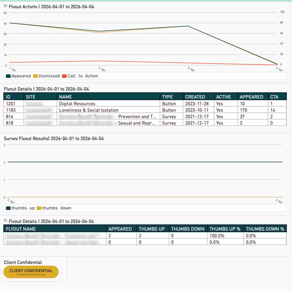This screenshot has width=292, height=291.
Task: Click the info icon beside Flyout Activity title
Action: click(x=6, y=7)
